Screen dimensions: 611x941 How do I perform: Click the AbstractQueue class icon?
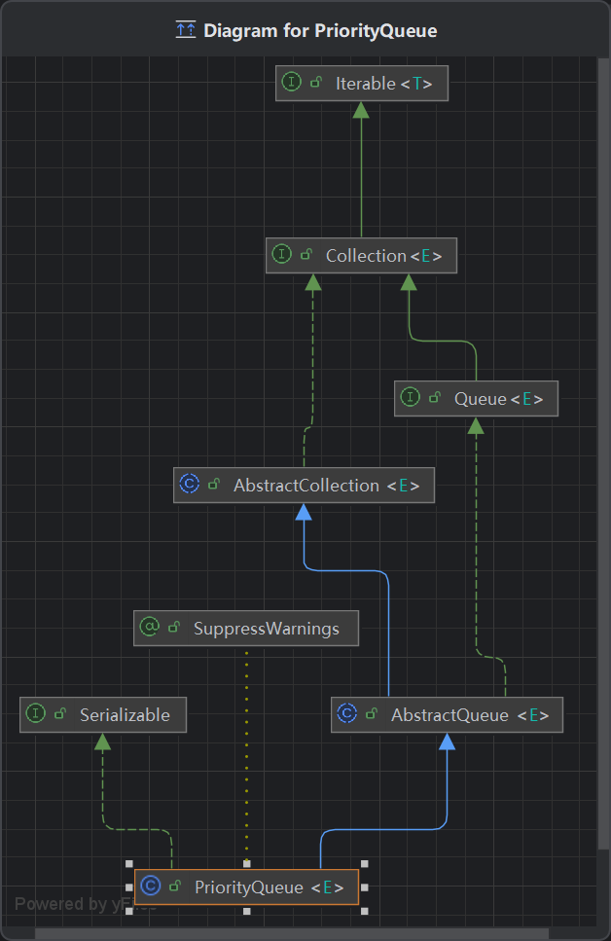click(347, 713)
